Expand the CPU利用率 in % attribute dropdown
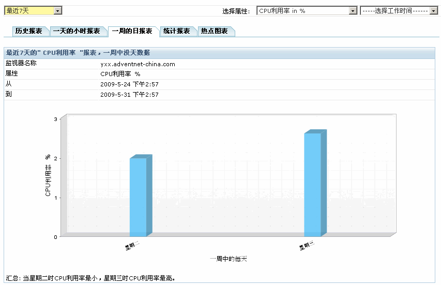Viewport: 441px width, 285px height. (307, 11)
